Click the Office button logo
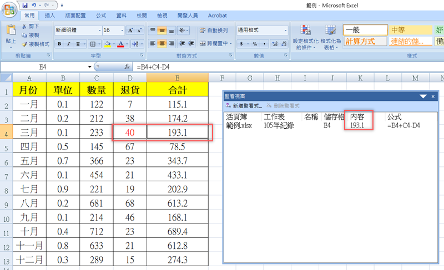This screenshot has height=270, width=444. pyautogui.click(x=9, y=10)
